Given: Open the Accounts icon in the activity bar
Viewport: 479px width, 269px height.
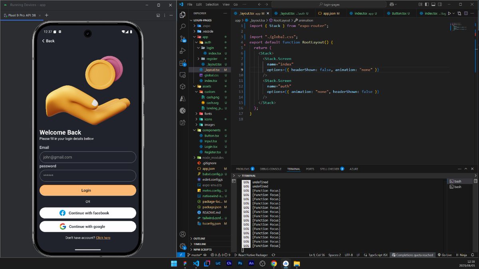Looking at the screenshot, I should (x=183, y=234).
